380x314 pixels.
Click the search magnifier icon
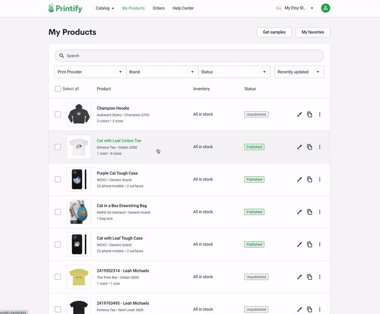(62, 56)
